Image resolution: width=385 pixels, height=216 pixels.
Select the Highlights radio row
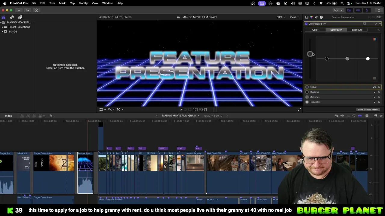[x=343, y=102]
